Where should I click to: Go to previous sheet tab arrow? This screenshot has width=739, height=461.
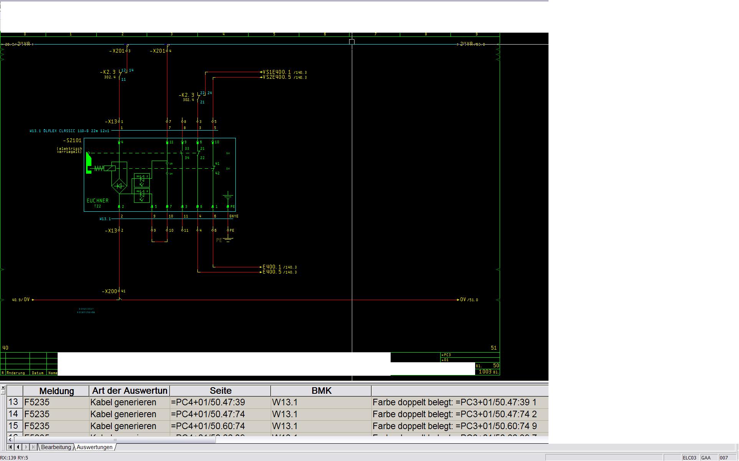point(18,447)
